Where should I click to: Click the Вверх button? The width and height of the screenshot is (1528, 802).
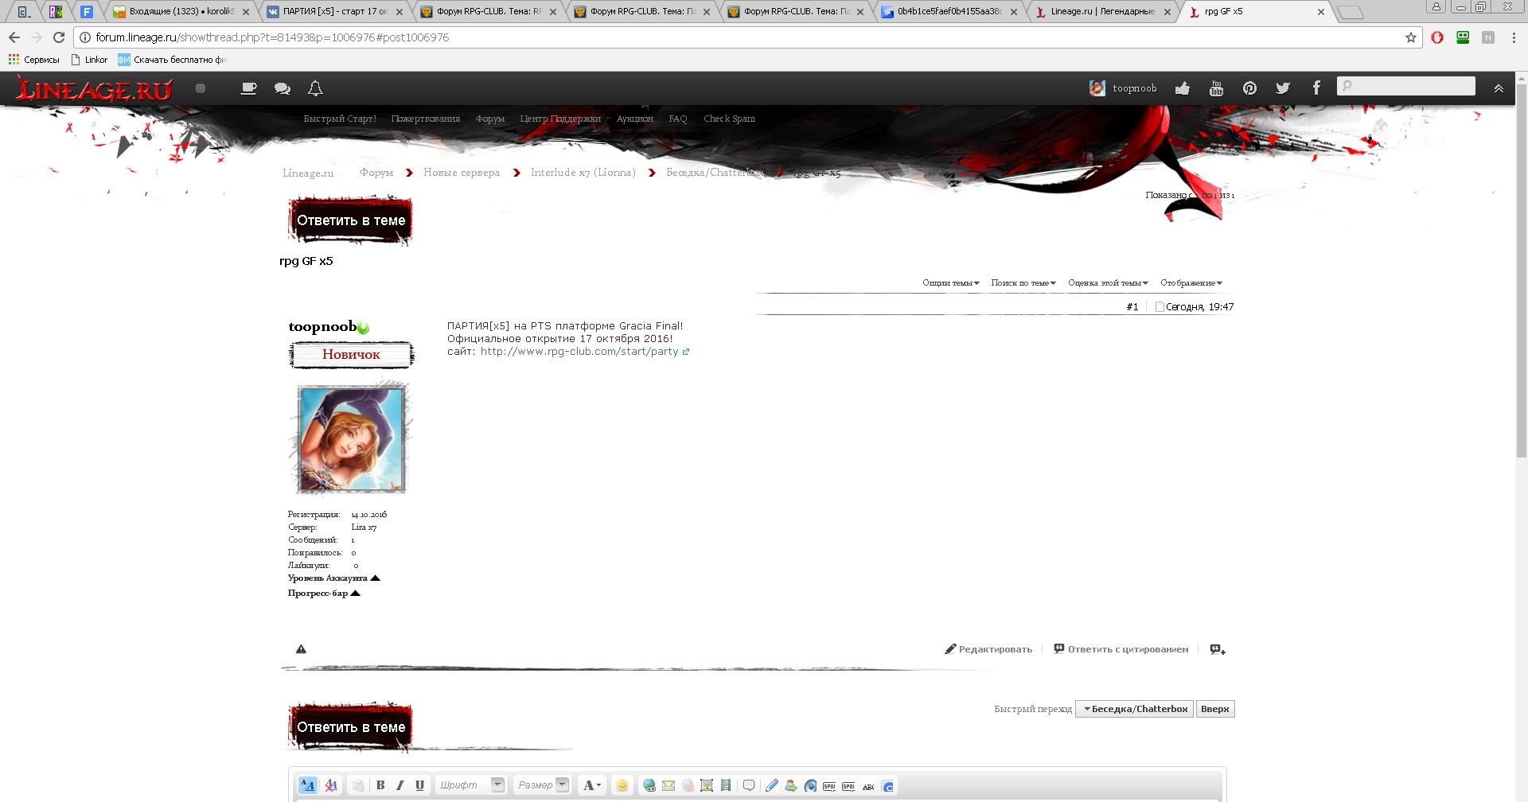click(1214, 709)
